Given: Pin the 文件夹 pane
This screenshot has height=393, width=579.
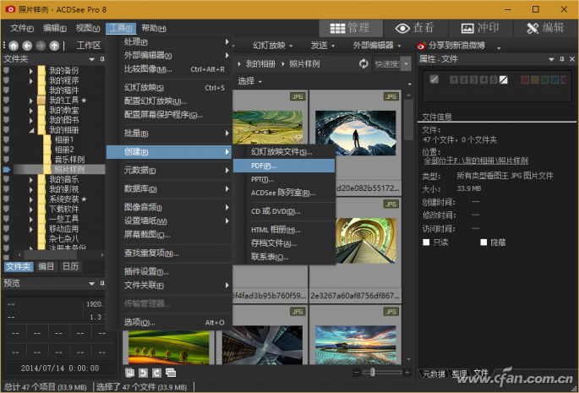Looking at the screenshot, I should point(102,59).
